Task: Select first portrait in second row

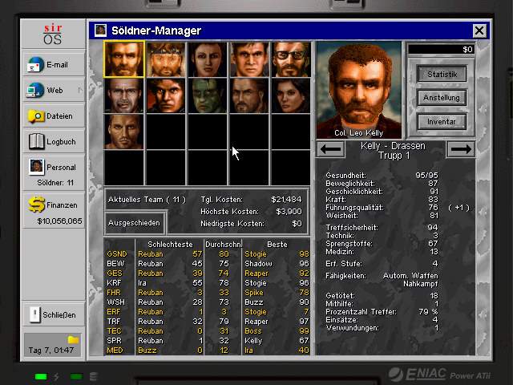Action: (124, 95)
